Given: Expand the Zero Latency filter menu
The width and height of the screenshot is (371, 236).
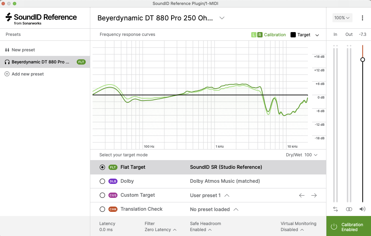Looking at the screenshot, I should (x=161, y=230).
